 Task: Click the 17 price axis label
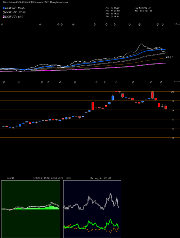[x=173, y=120]
